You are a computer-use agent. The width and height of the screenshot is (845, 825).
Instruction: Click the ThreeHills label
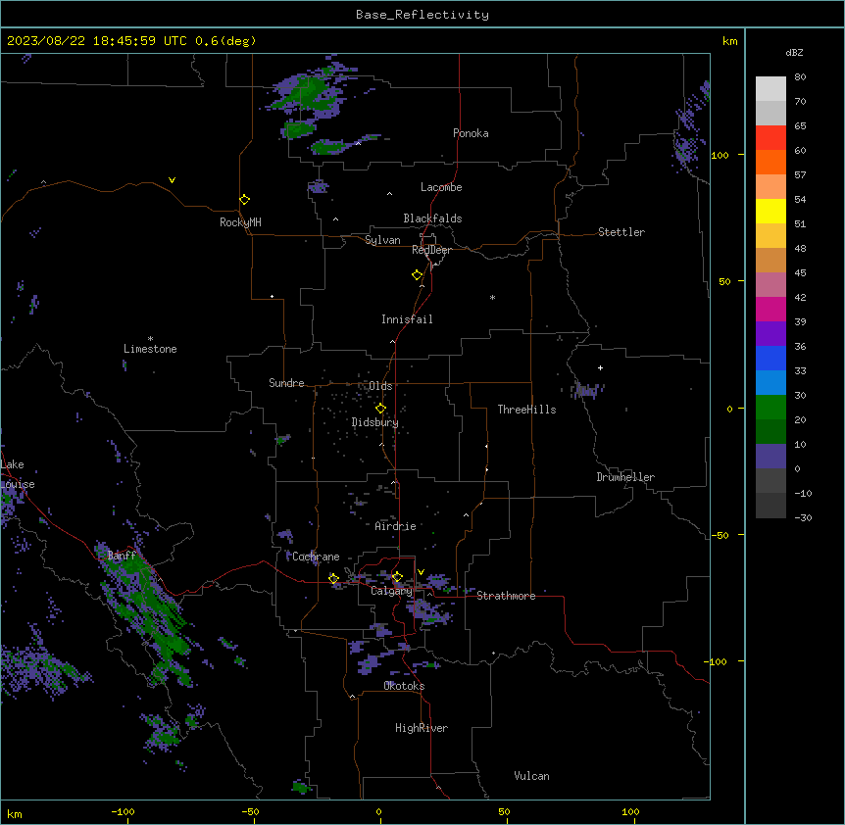[x=526, y=410]
